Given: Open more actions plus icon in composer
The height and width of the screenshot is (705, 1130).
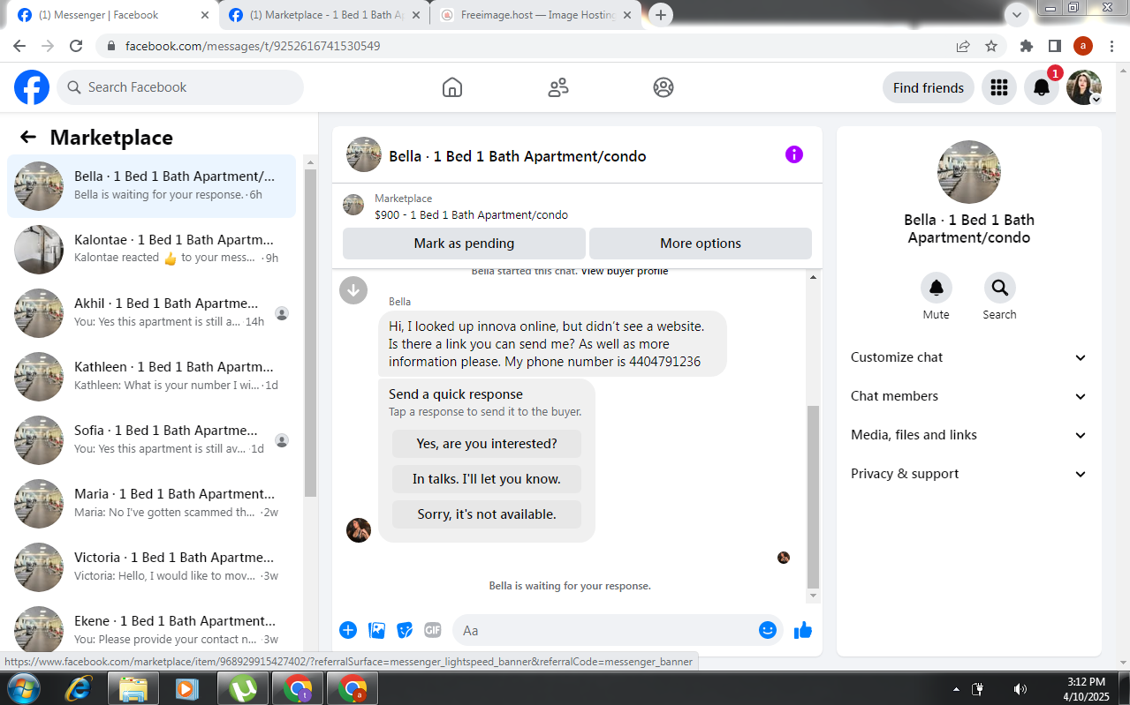Looking at the screenshot, I should click(348, 630).
